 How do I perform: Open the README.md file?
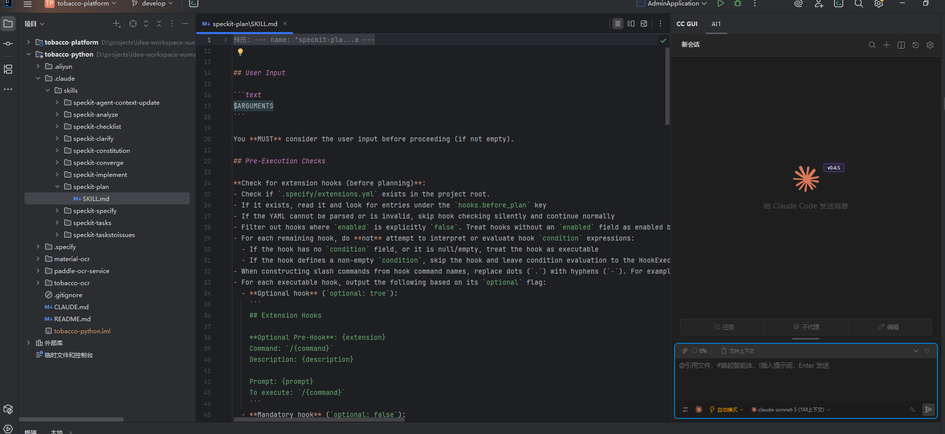[x=72, y=319]
